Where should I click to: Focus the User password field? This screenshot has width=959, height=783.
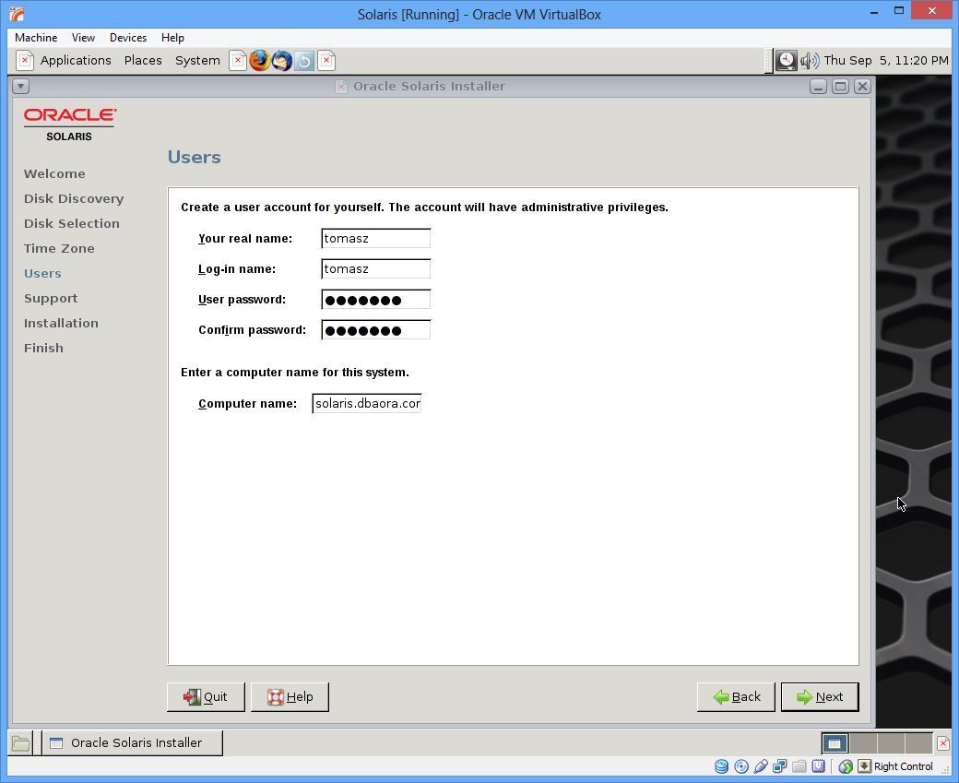[376, 300]
